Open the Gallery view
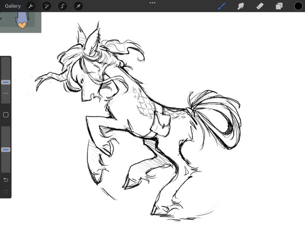The image size is (305, 229). (13, 6)
